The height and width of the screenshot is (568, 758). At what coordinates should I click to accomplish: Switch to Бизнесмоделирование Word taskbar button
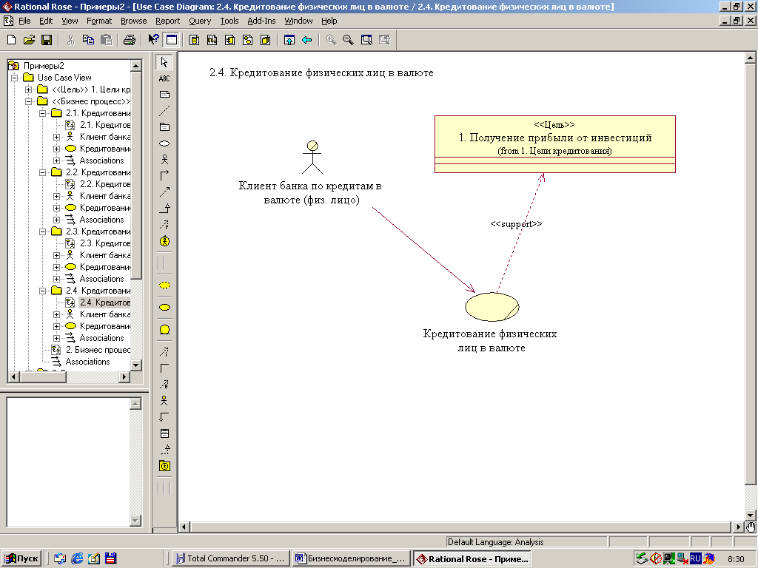[x=352, y=558]
